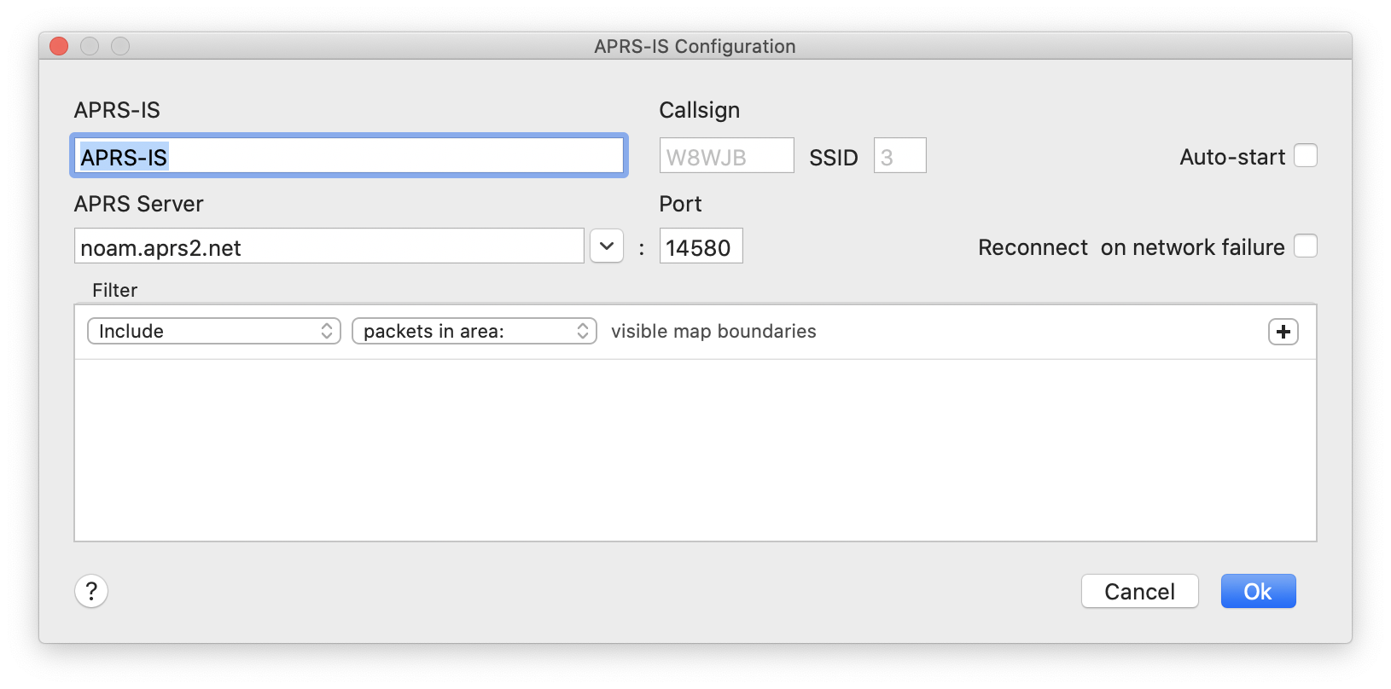
Task: Click the Callsign label
Action: pos(700,110)
